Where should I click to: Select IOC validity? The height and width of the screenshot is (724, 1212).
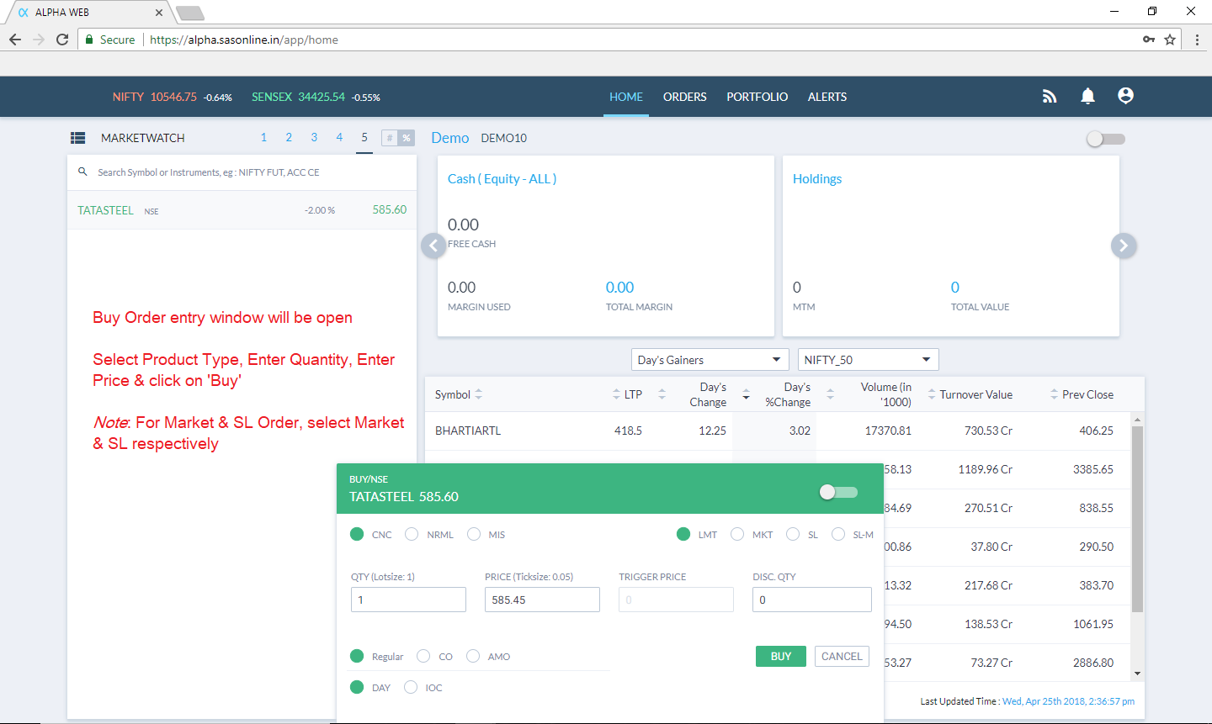click(x=411, y=687)
